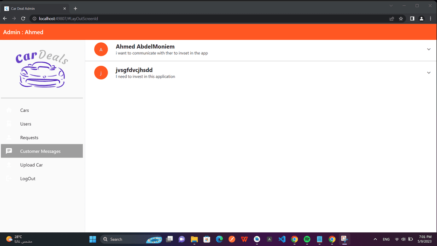437x246 pixels.
Task: Open the Cars section
Action: pyautogui.click(x=42, y=110)
